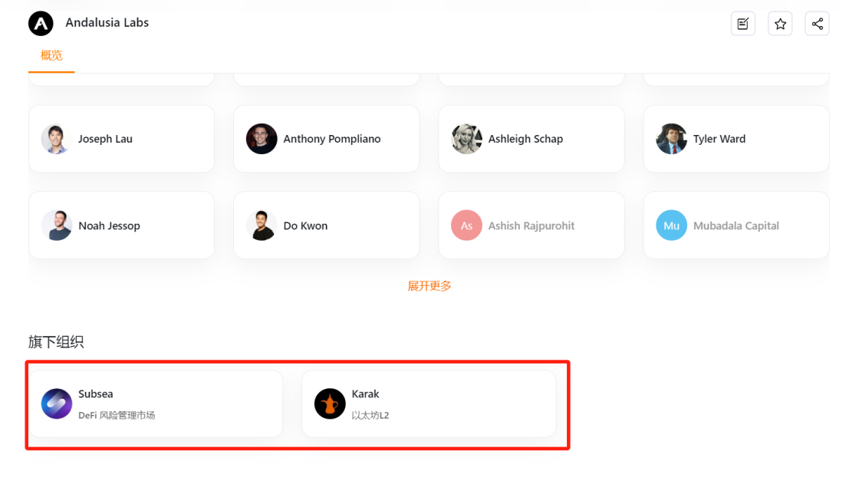Image resolution: width=849 pixels, height=484 pixels.
Task: Click the Karak teapot logo
Action: tap(330, 403)
